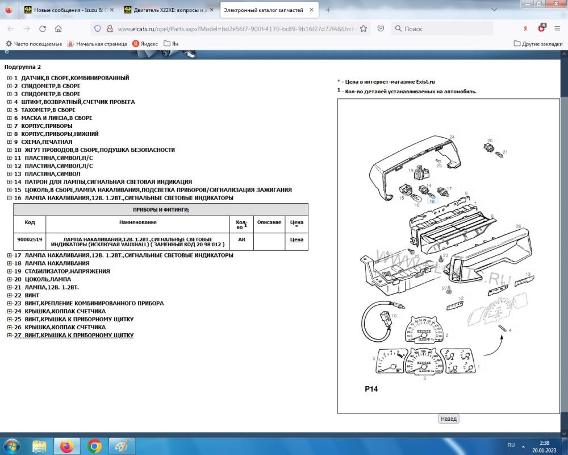Select 18 ЛАМПА НАКАЛИВАНИЯ row
568x455 pixels.
click(x=52, y=263)
